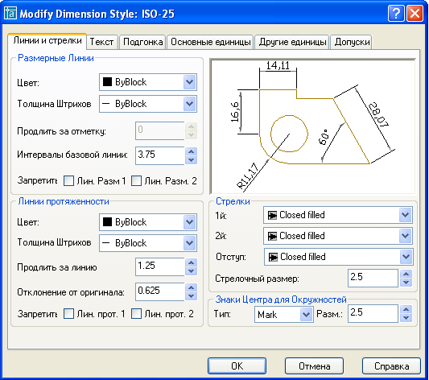This screenshot has height=380, width=429.
Task: Click the black ByBlock swatch in extension lines Цвет
Action: 107,222
